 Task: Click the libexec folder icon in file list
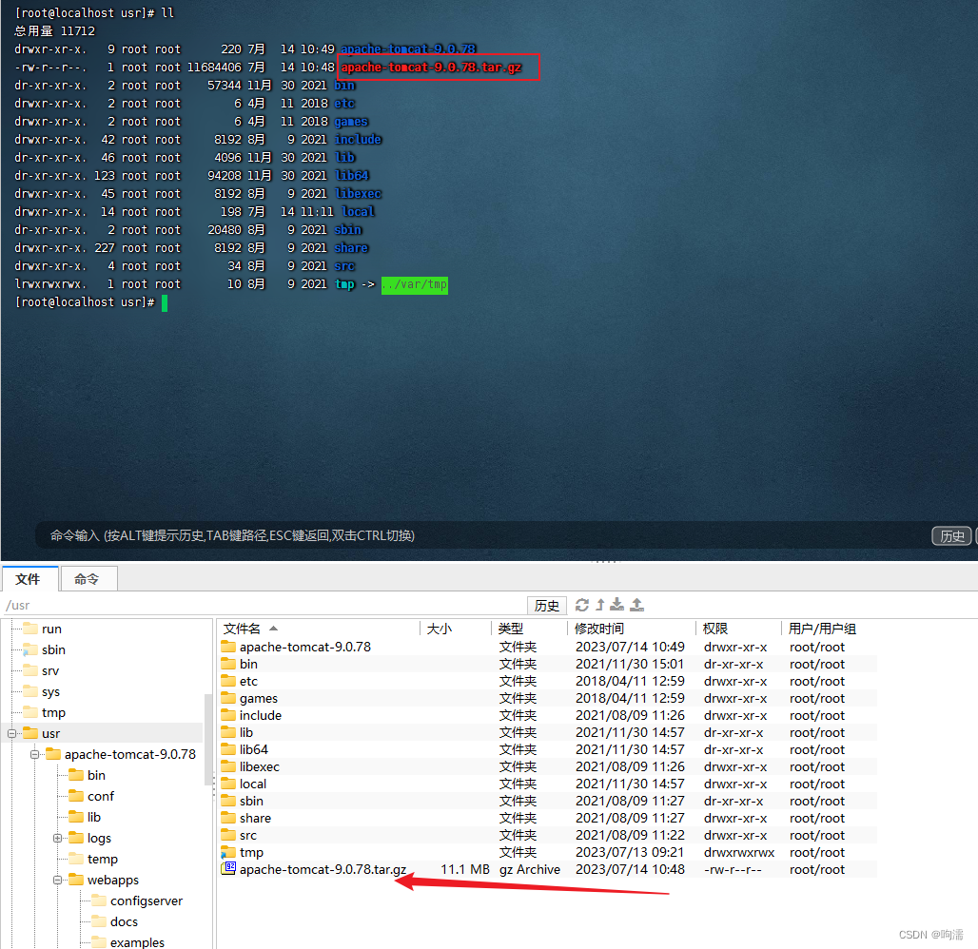228,766
